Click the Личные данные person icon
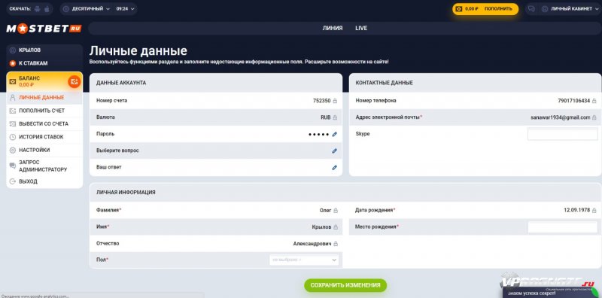The width and height of the screenshot is (602, 298). [x=13, y=98]
